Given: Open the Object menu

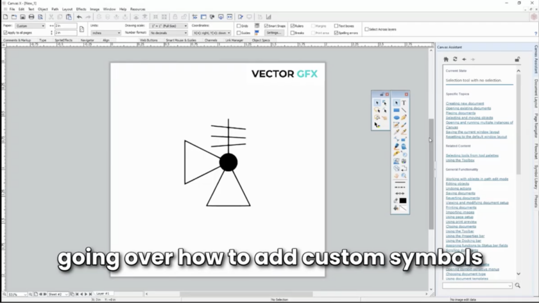Looking at the screenshot, I should click(42, 9).
